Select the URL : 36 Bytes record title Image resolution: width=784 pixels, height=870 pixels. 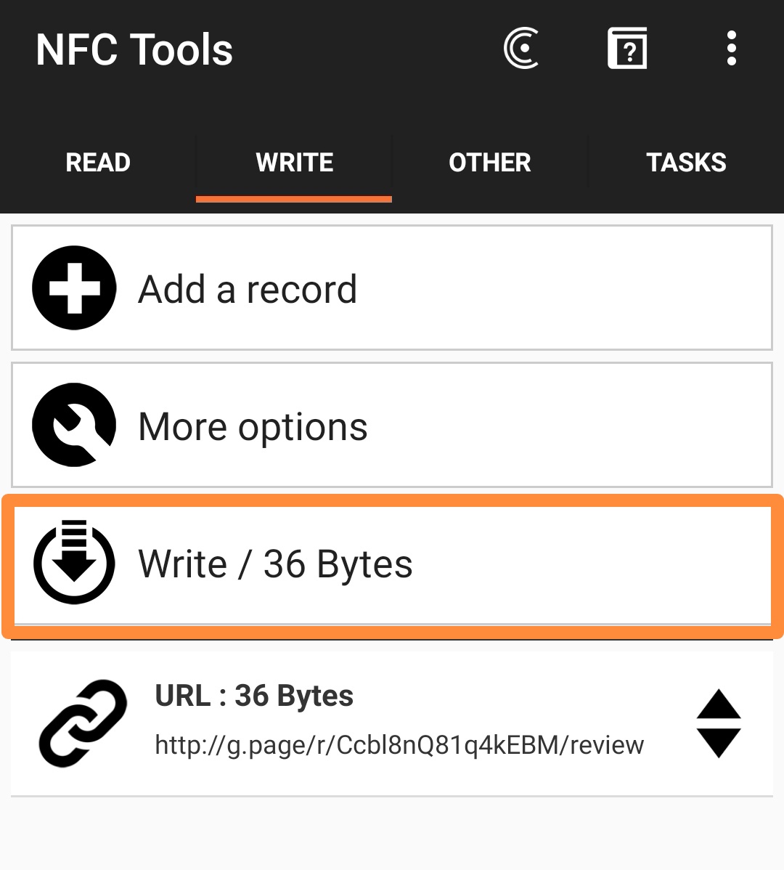coord(254,695)
